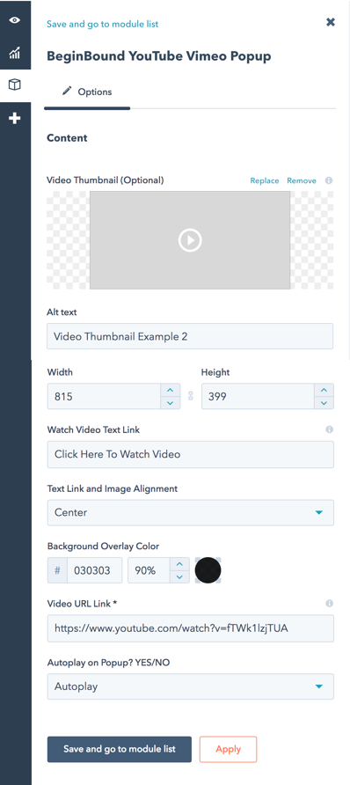Open the analytics chart icon in sidebar
This screenshot has height=785, width=350.
(15, 53)
